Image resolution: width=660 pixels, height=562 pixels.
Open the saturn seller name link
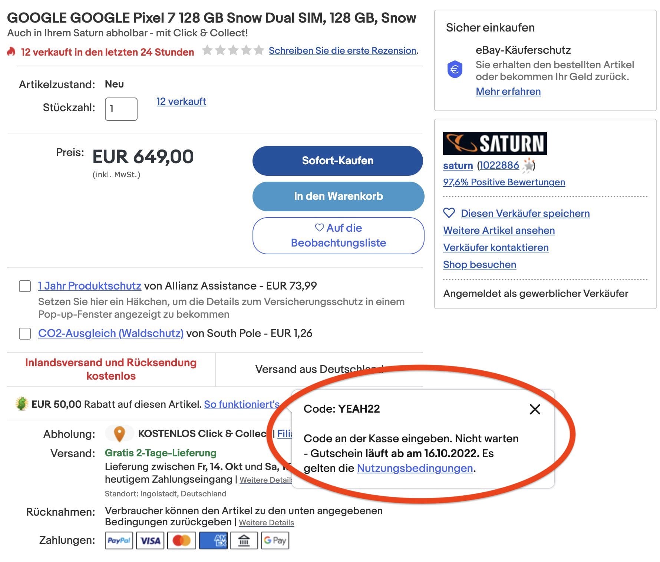tap(458, 165)
